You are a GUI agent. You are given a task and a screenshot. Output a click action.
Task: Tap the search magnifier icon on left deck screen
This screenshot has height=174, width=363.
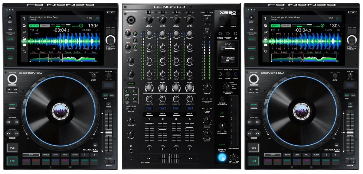coord(24,52)
